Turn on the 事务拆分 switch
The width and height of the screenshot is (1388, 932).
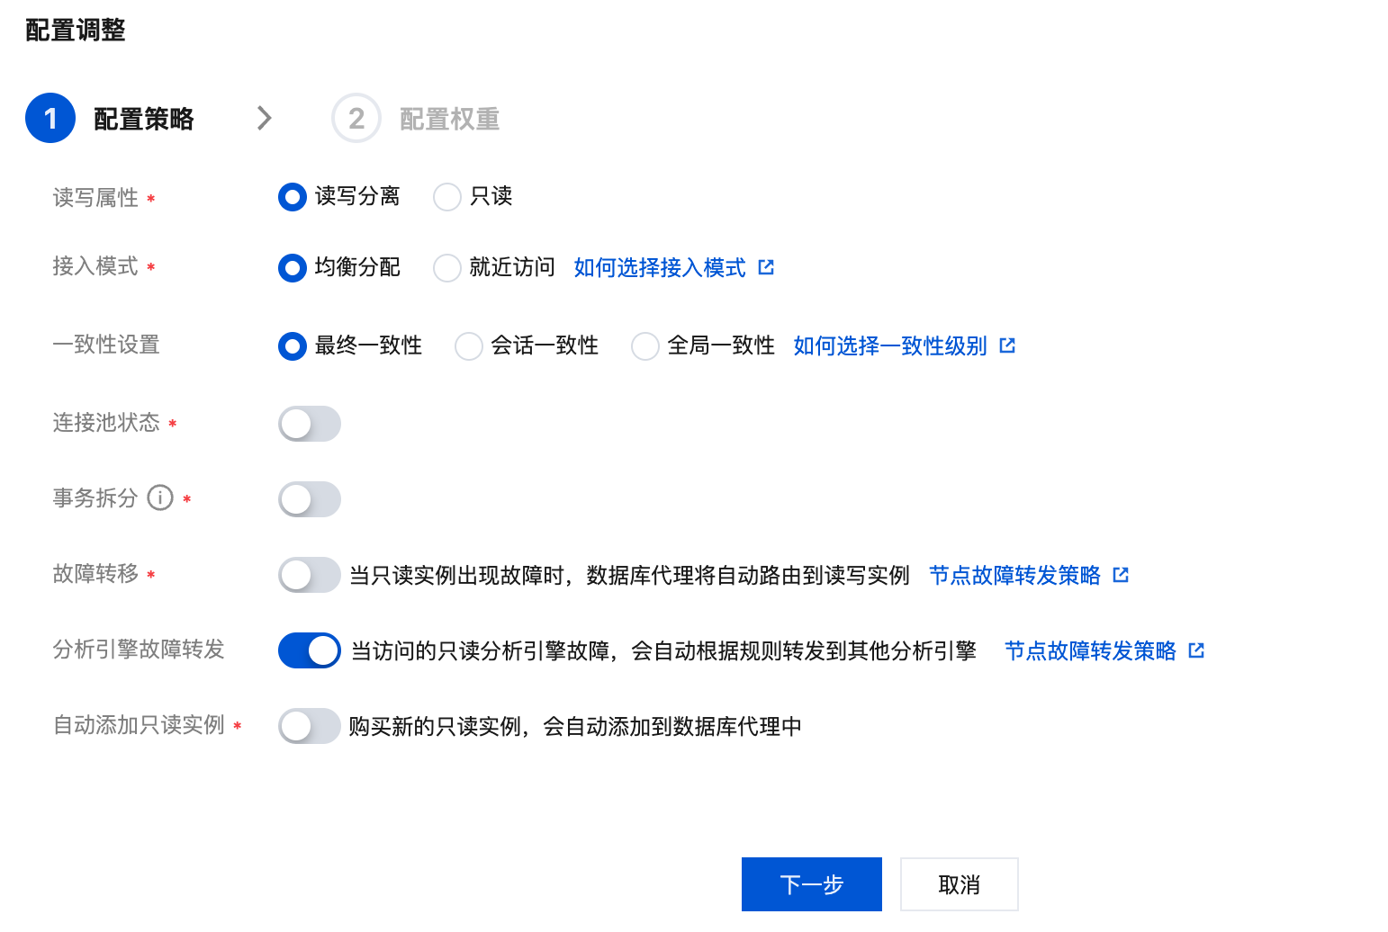[x=310, y=499]
